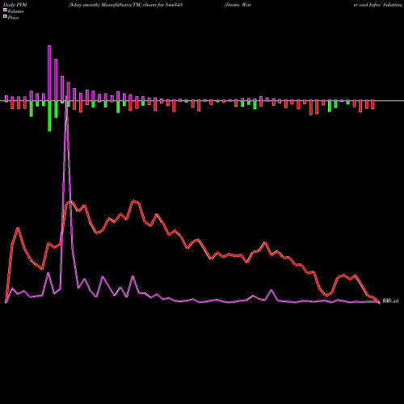Image resolution: width=404 pixels, height=404 pixels.
Task: Select the 'Price' legend label
Action: point(13,18)
